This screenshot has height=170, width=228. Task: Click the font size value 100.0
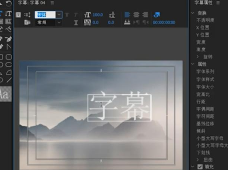pyautogui.click(x=98, y=15)
